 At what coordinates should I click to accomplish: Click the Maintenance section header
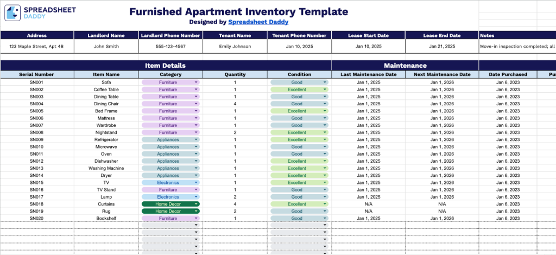[x=405, y=66]
